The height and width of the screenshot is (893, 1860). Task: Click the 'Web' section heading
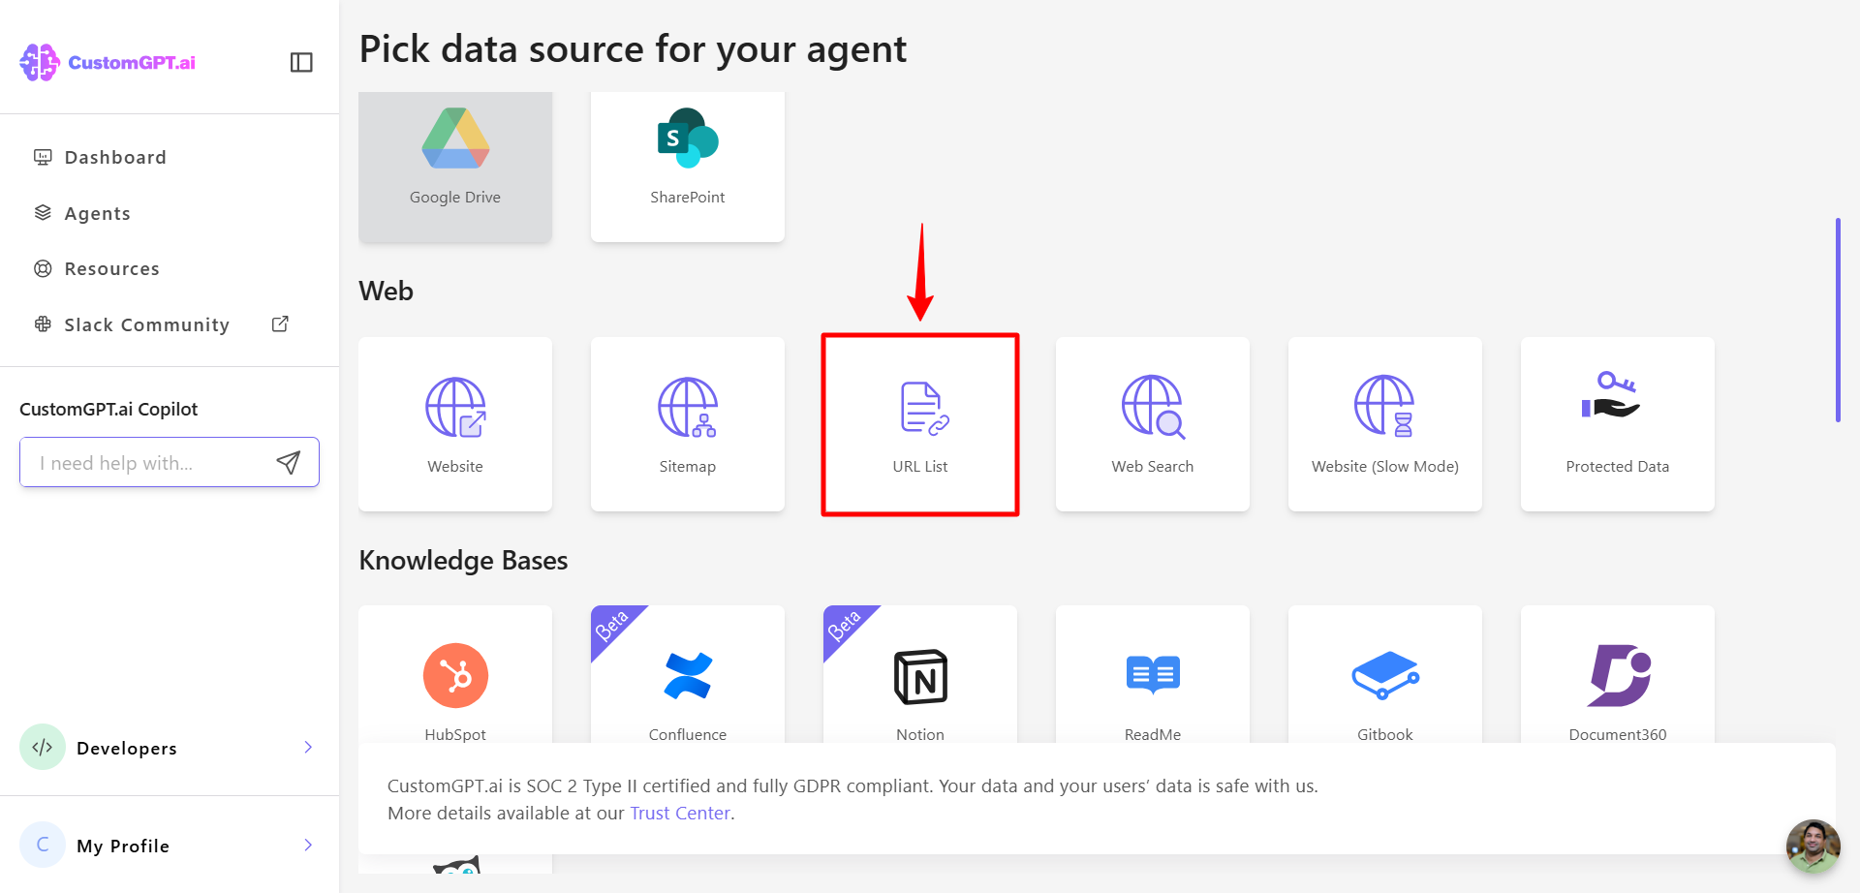click(x=386, y=291)
